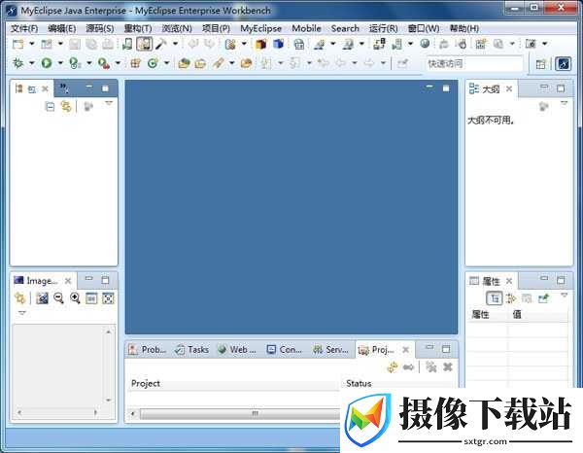Click the Open Type folder icon
Viewport: 583px width, 453px height.
[184, 63]
